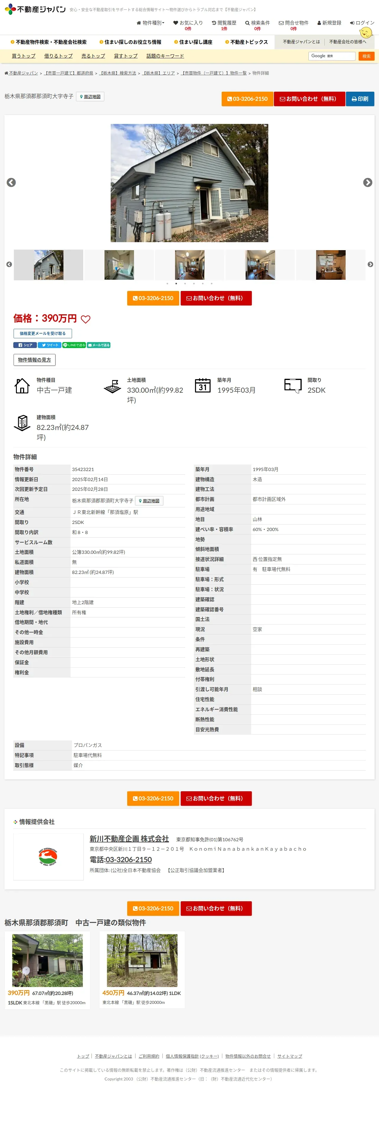The height and width of the screenshot is (1139, 379).
Task: Select 買うトップ tab
Action: click(23, 56)
